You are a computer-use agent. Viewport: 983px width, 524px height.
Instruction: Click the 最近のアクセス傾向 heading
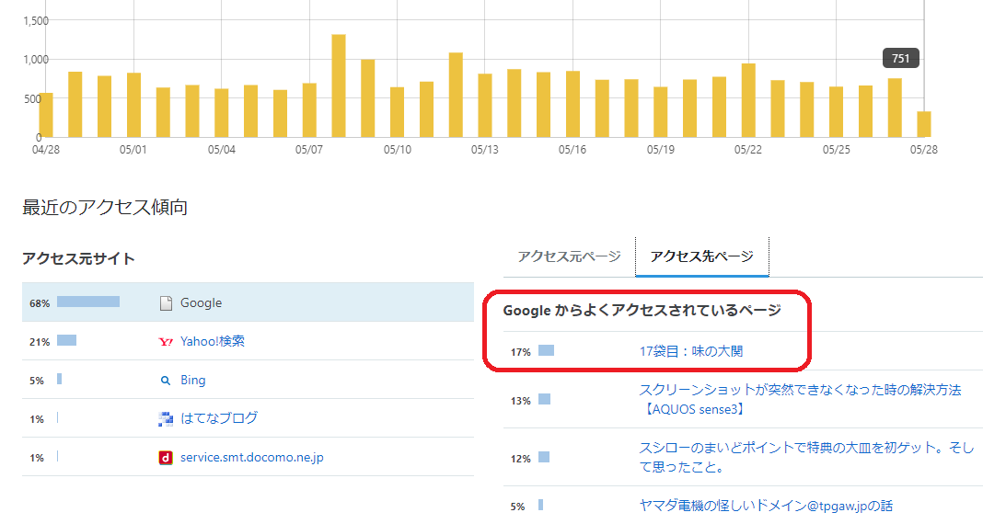coord(105,207)
